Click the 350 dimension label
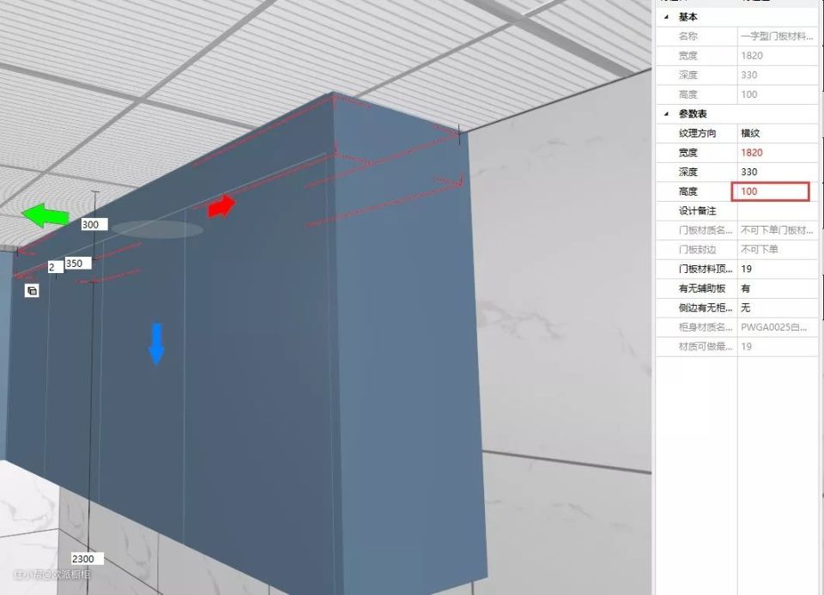824x595 pixels. tap(75, 264)
